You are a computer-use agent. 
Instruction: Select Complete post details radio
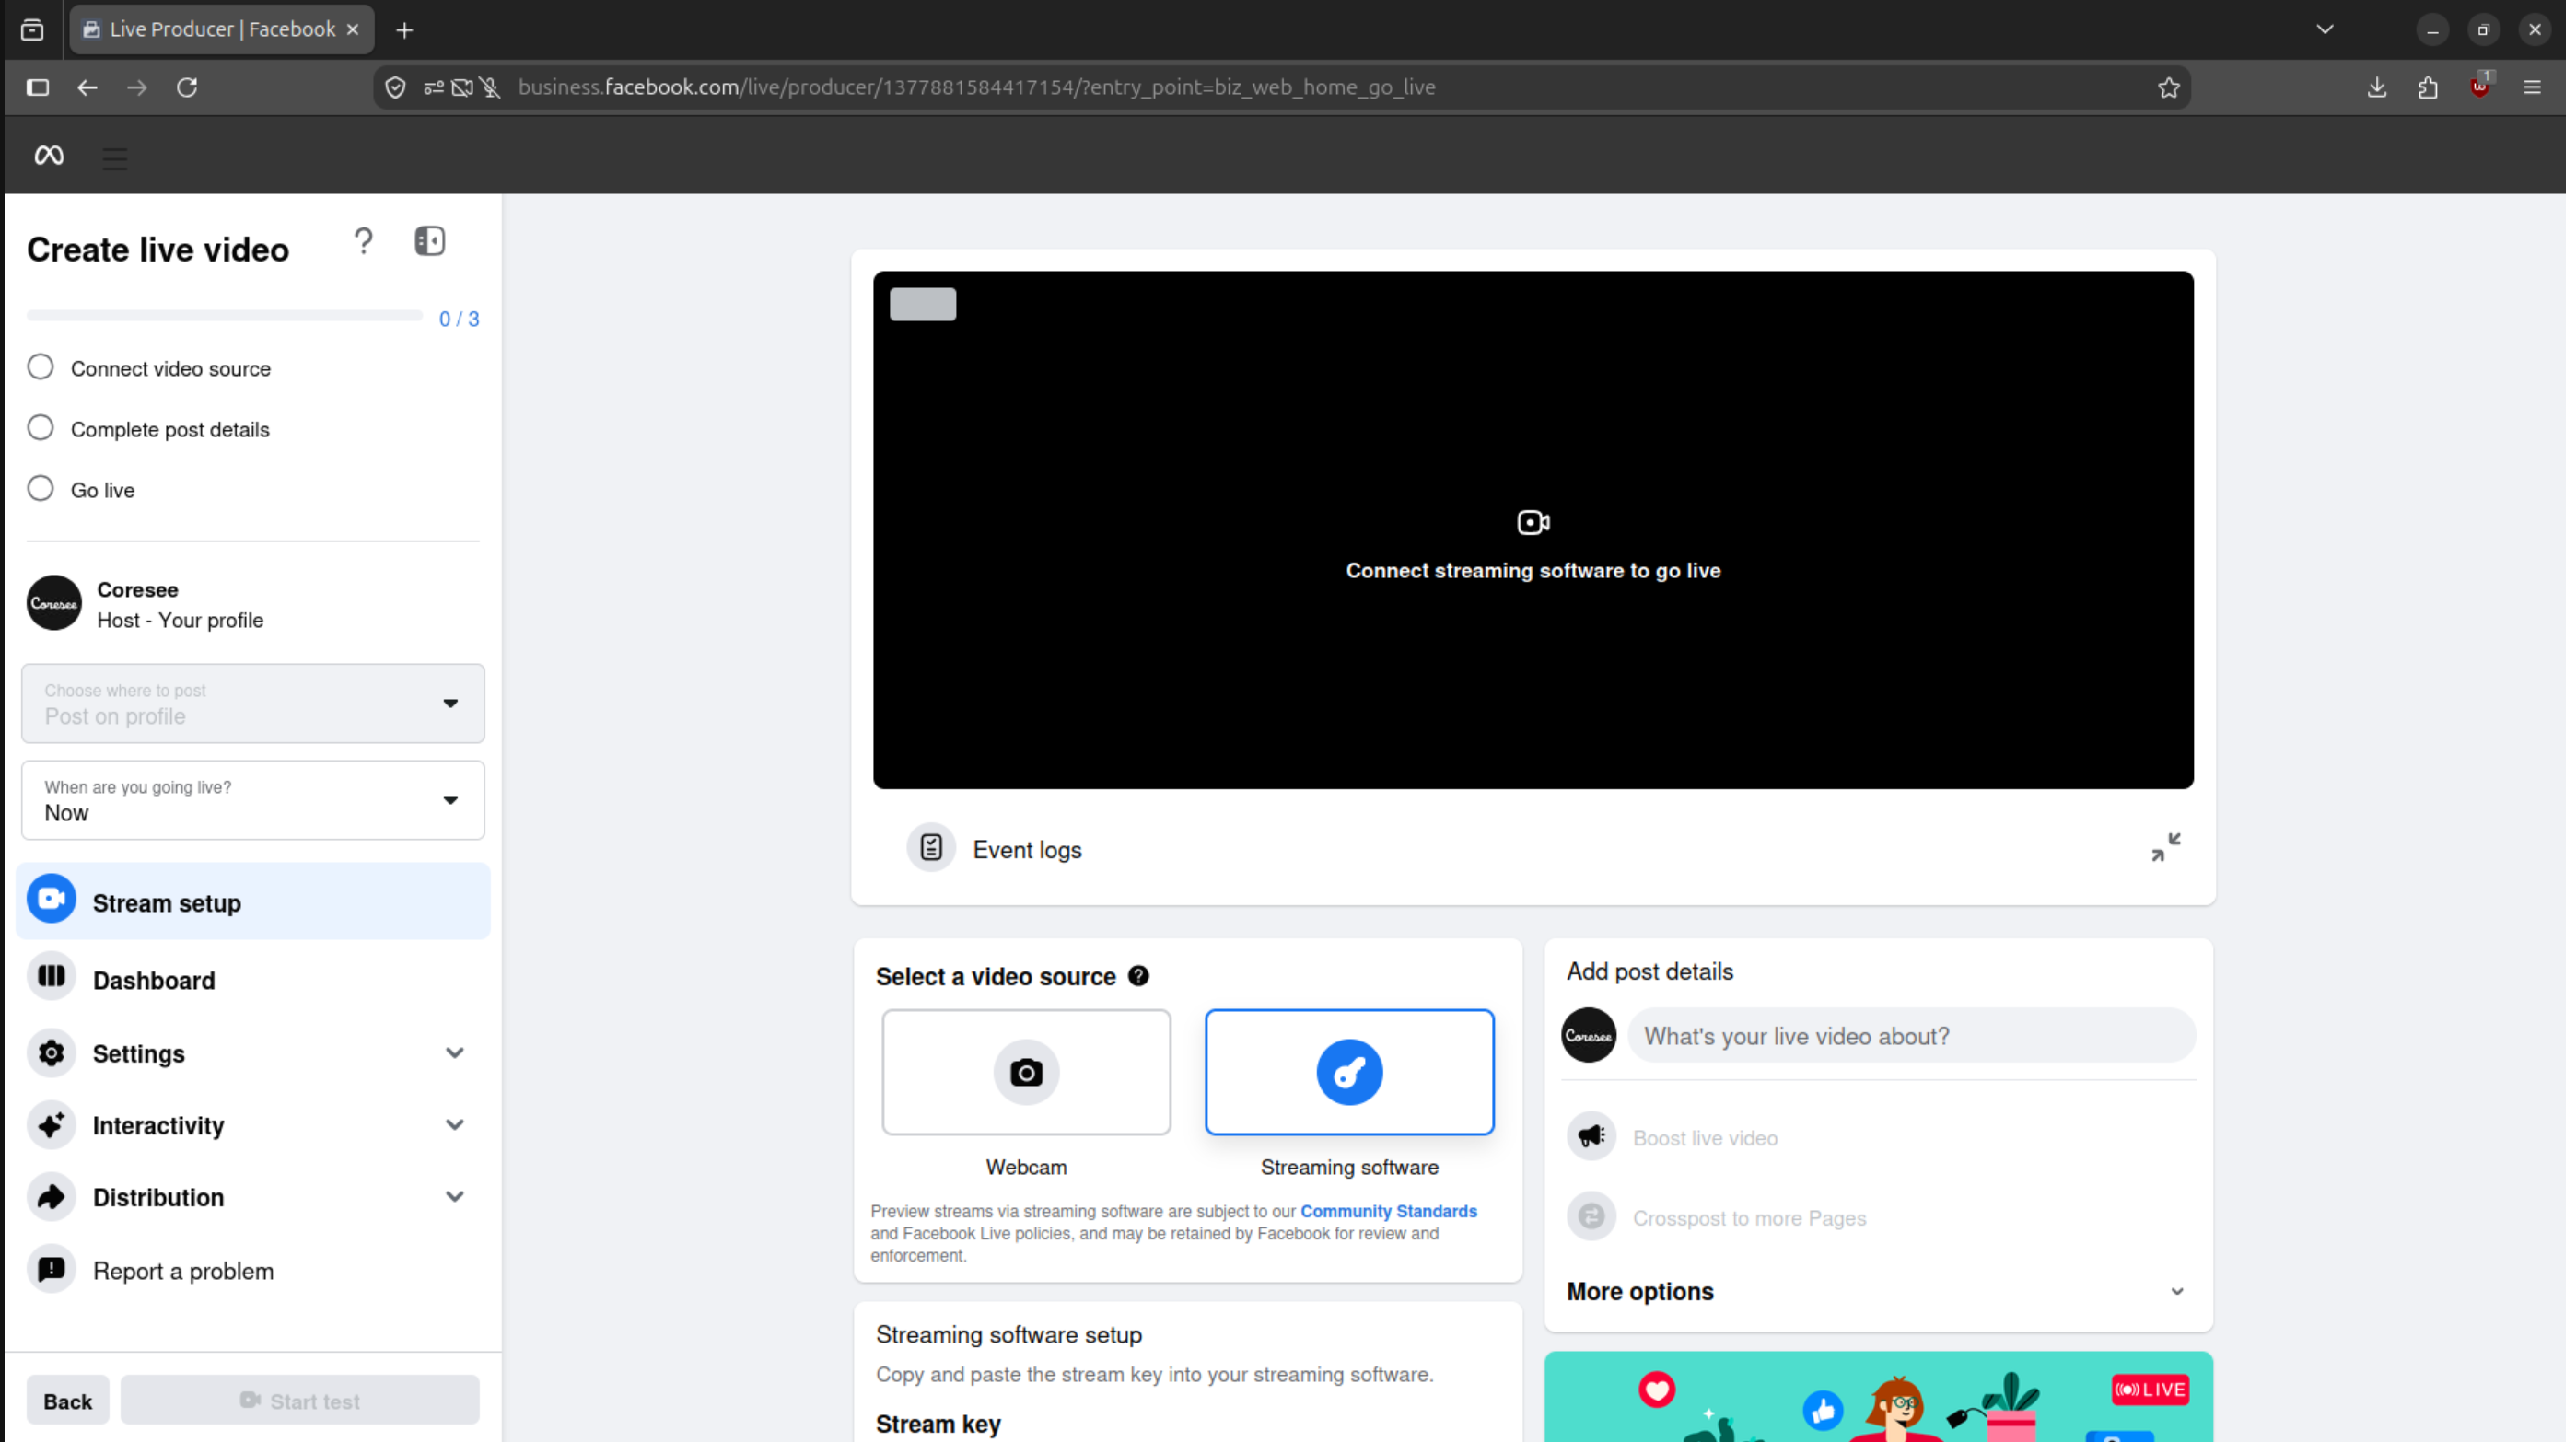[40, 428]
